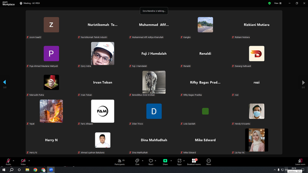Select Faris Alhaadi's FAM logo tile
Screen dimensions: 308x173
pos(103,111)
